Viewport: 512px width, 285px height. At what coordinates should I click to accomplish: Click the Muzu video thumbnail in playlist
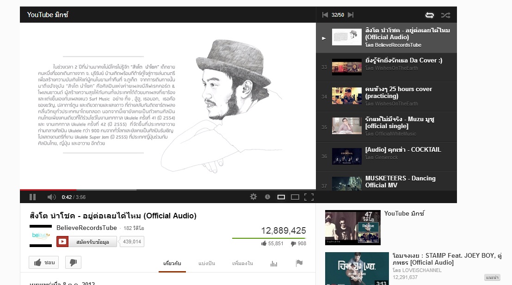click(x=347, y=126)
